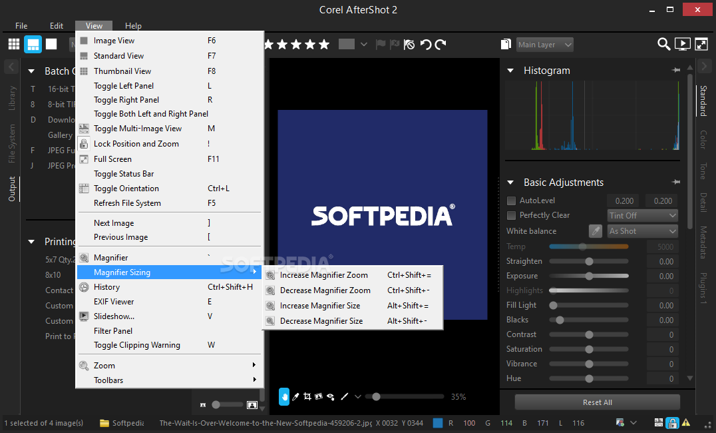This screenshot has height=433, width=716.
Task: Choose Next Image from menu
Action: pos(170,222)
